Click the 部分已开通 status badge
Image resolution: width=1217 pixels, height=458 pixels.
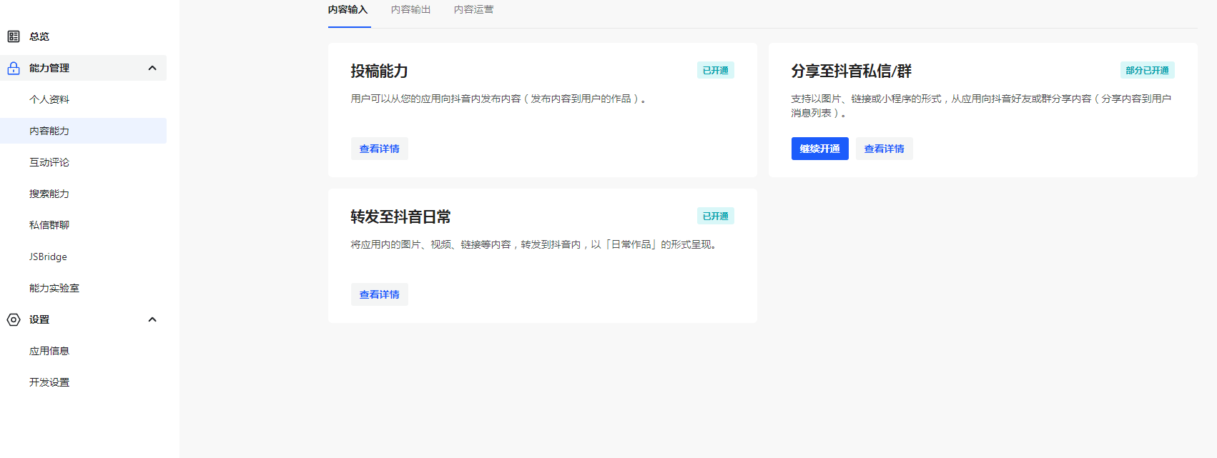pos(1148,70)
